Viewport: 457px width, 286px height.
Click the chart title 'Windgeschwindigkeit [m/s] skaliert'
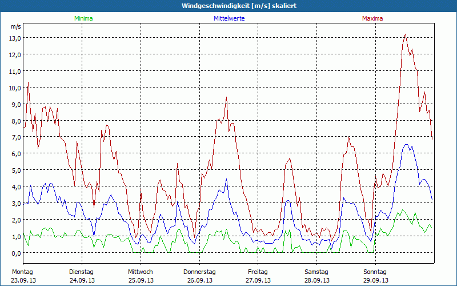(x=239, y=6)
